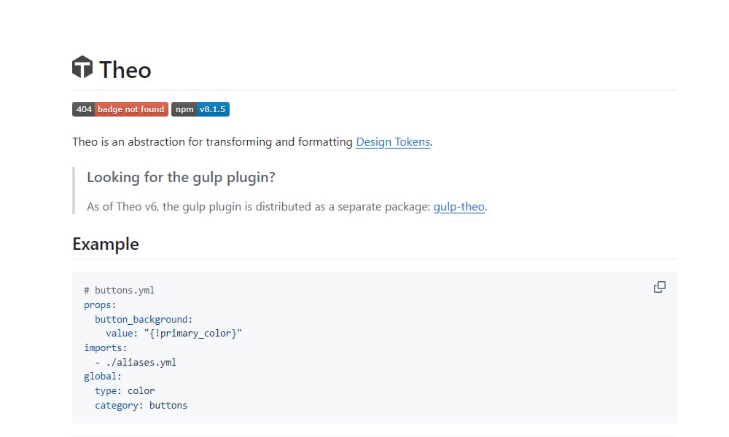Click the "button_background:" key in code
Screen dimensions: 729x437
(144, 319)
